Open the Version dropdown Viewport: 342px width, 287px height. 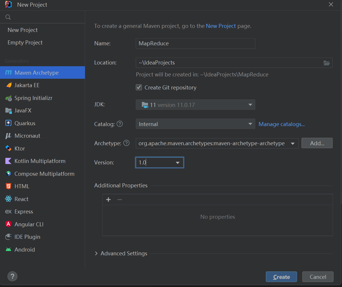[177, 163]
